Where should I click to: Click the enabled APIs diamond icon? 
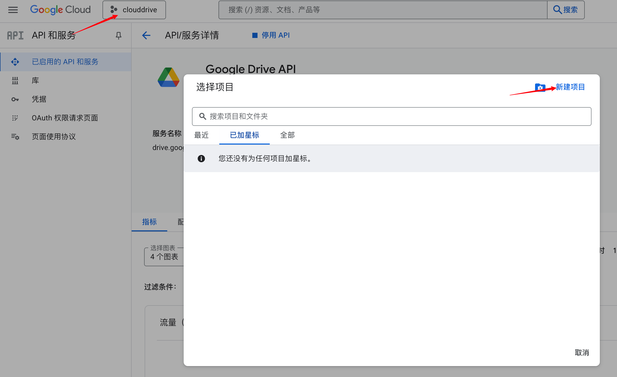pos(15,62)
